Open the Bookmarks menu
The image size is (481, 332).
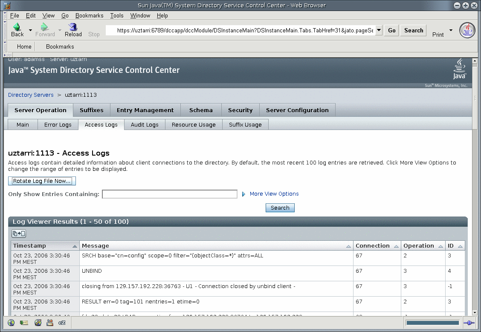tap(89, 16)
